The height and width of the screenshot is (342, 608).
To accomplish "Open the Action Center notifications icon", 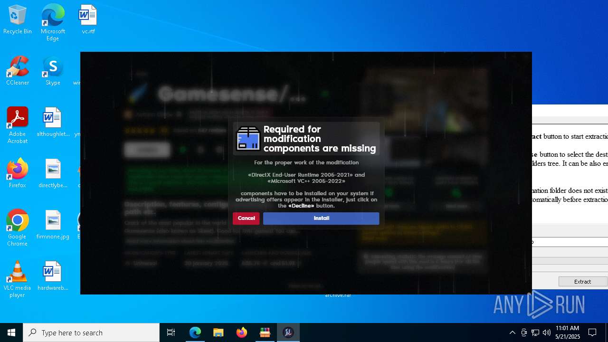I will tap(592, 332).
